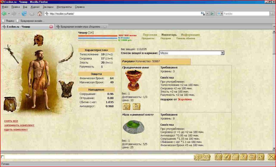Click the use icon under Праздничное вино
This screenshot has height=167, width=276.
[x=126, y=107]
